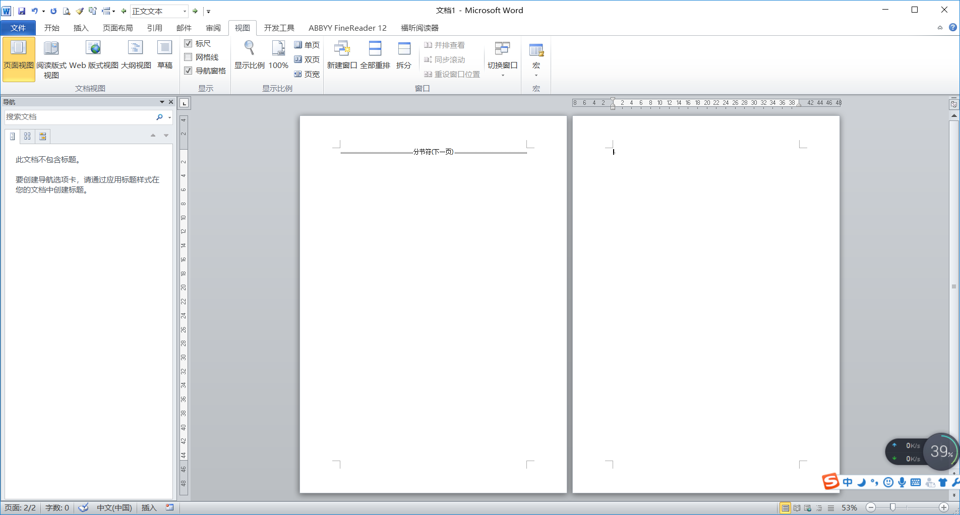This screenshot has width=960, height=515.
Task: Enable the 网格线 gridlines checkbox
Action: pyautogui.click(x=188, y=57)
